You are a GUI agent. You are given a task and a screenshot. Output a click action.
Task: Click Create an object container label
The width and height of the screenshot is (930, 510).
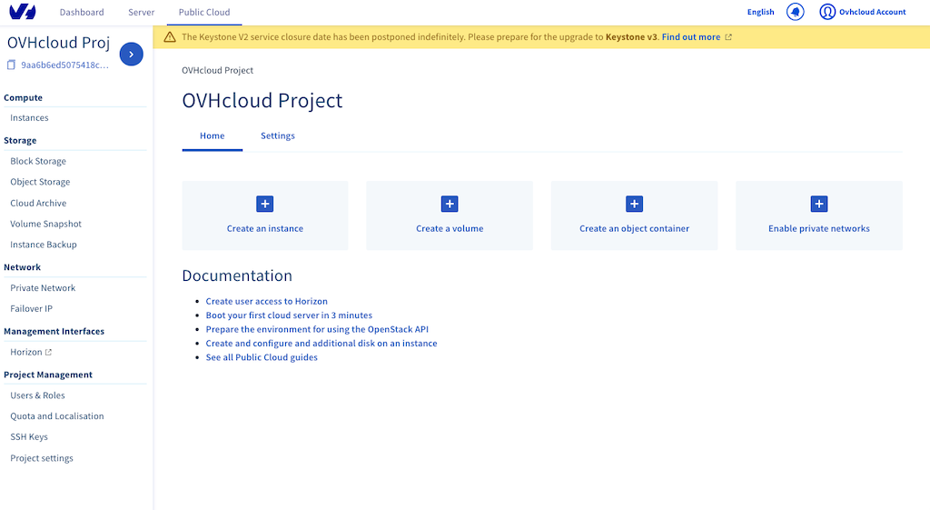point(634,228)
